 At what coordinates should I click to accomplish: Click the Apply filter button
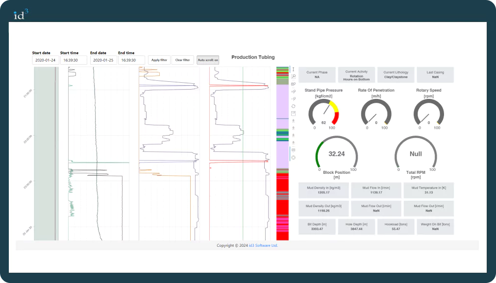[159, 60]
